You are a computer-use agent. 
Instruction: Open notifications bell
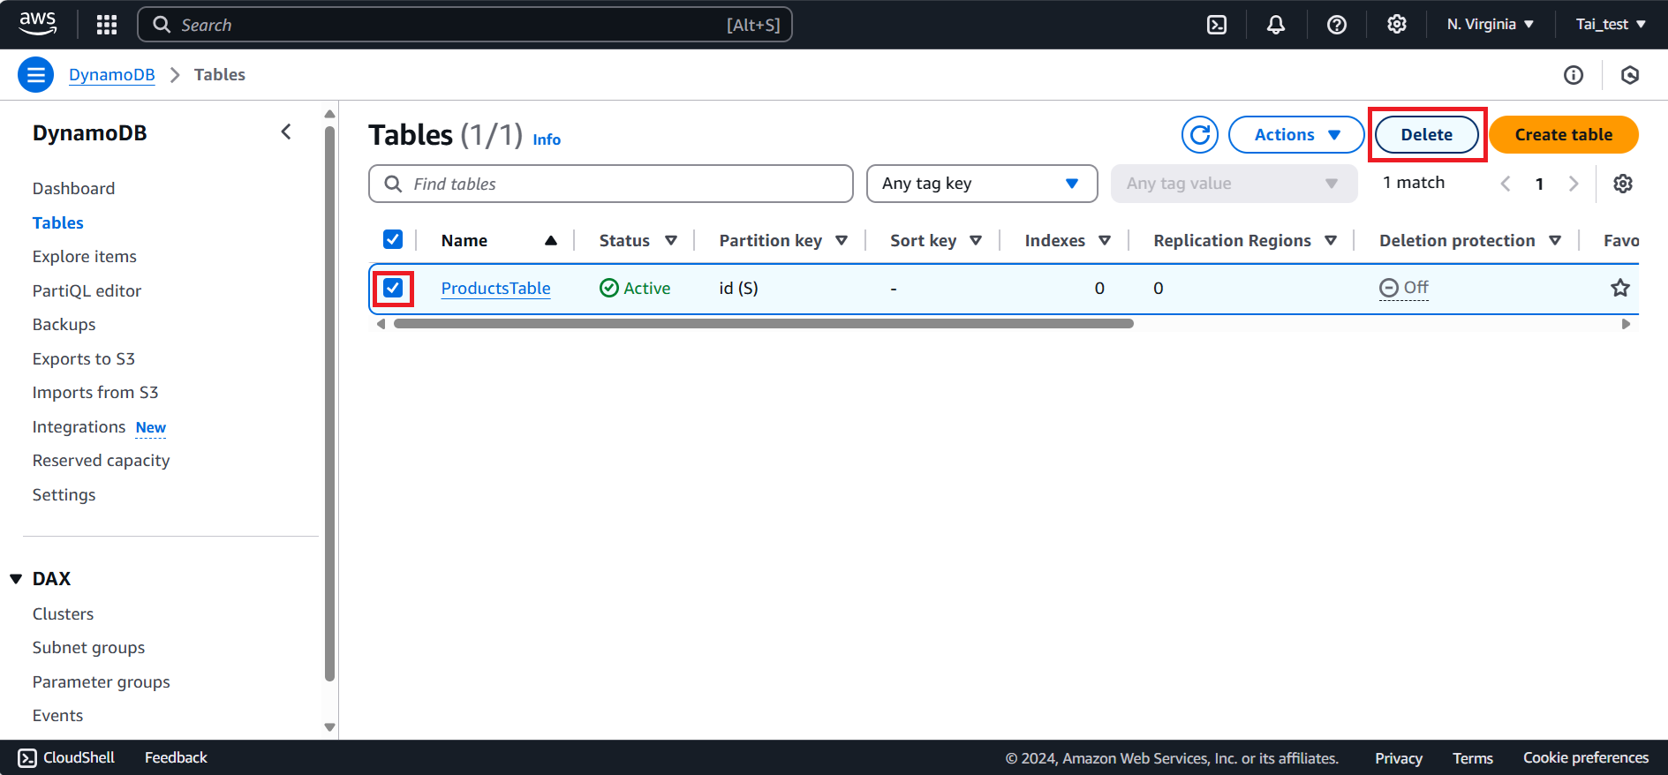(x=1276, y=25)
